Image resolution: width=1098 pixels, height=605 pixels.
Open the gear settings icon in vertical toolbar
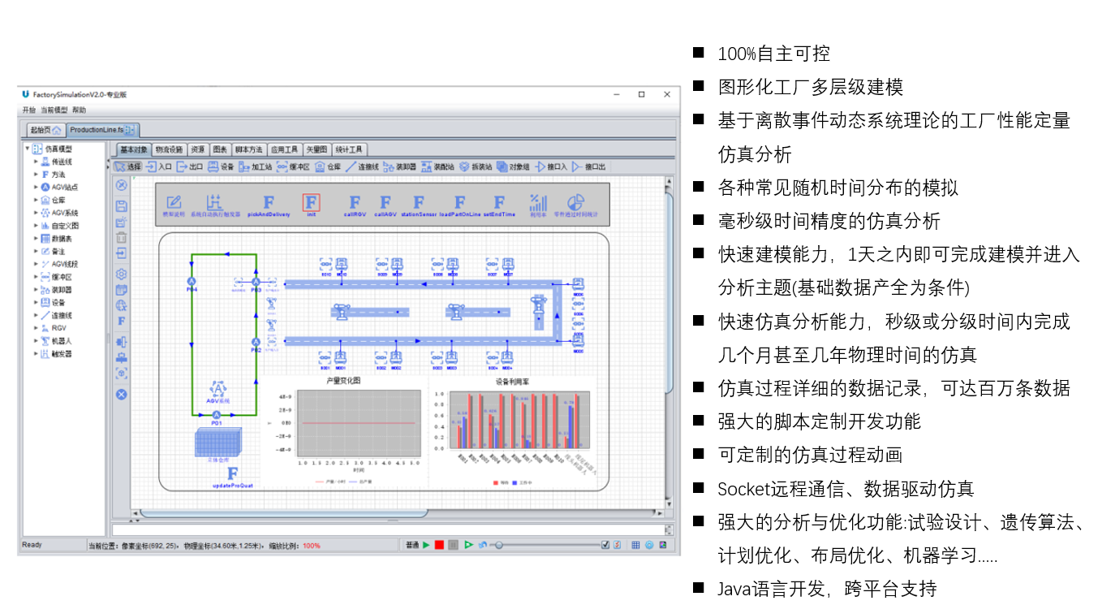pos(121,274)
